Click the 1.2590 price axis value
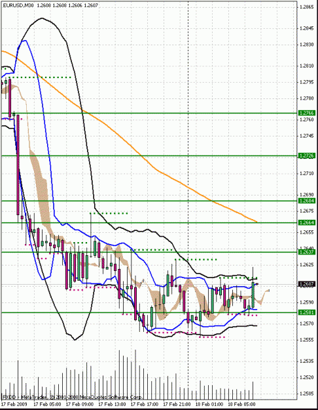This screenshot has height=410, width=318. [307, 302]
